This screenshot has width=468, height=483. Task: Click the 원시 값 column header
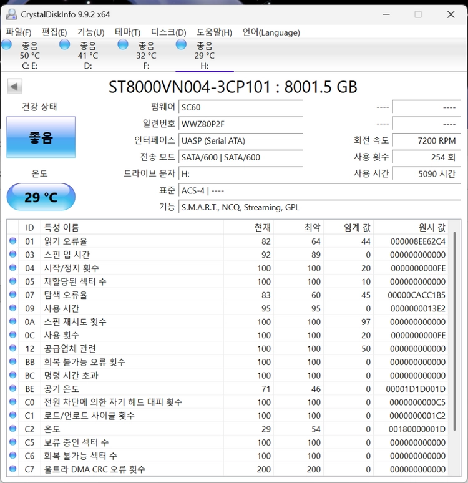pos(411,228)
